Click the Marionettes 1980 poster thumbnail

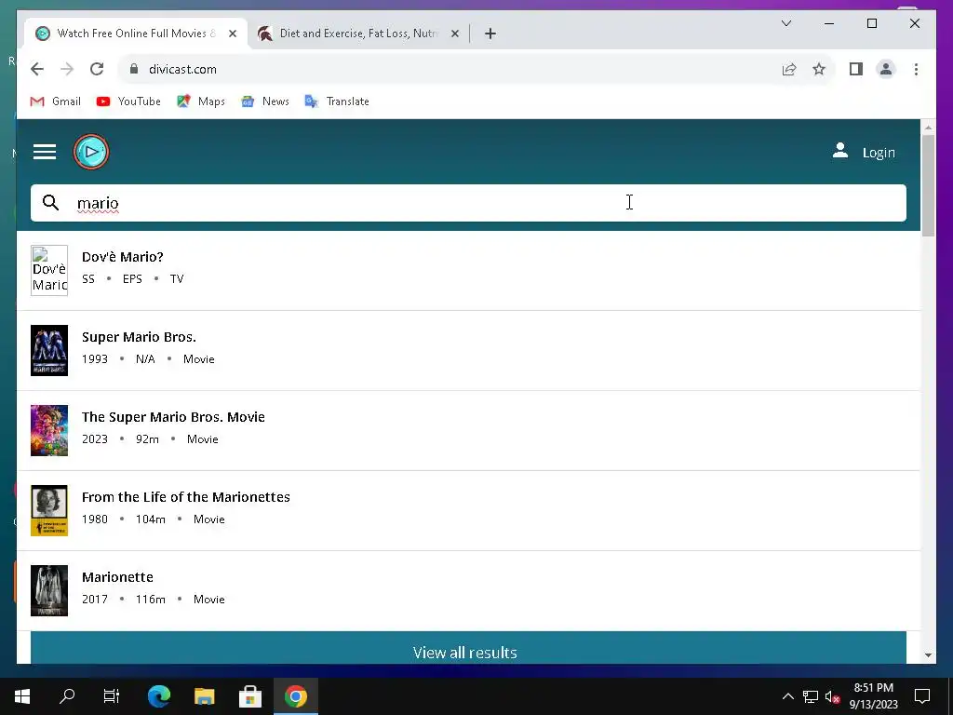tap(49, 511)
